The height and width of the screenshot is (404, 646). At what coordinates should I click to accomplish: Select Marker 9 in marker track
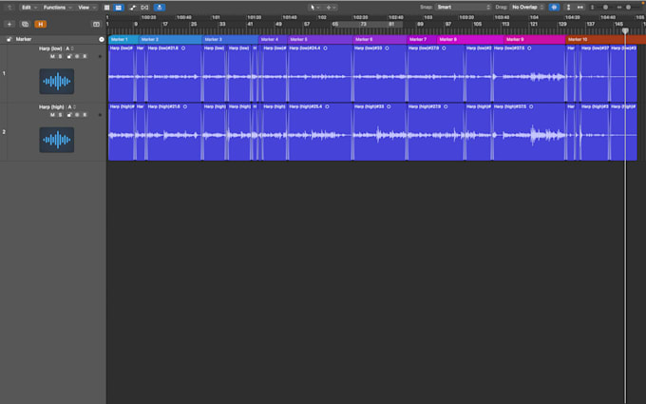(x=534, y=40)
